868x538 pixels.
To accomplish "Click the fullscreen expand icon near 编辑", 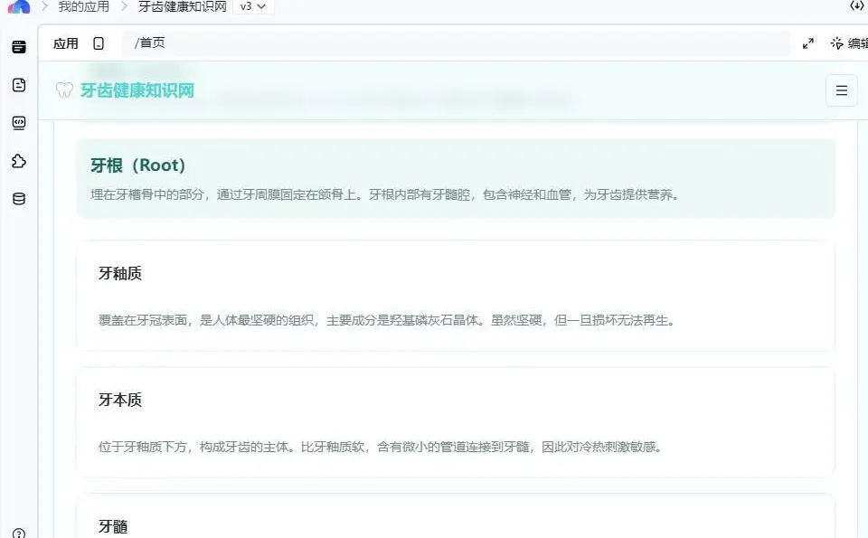I will tap(807, 42).
